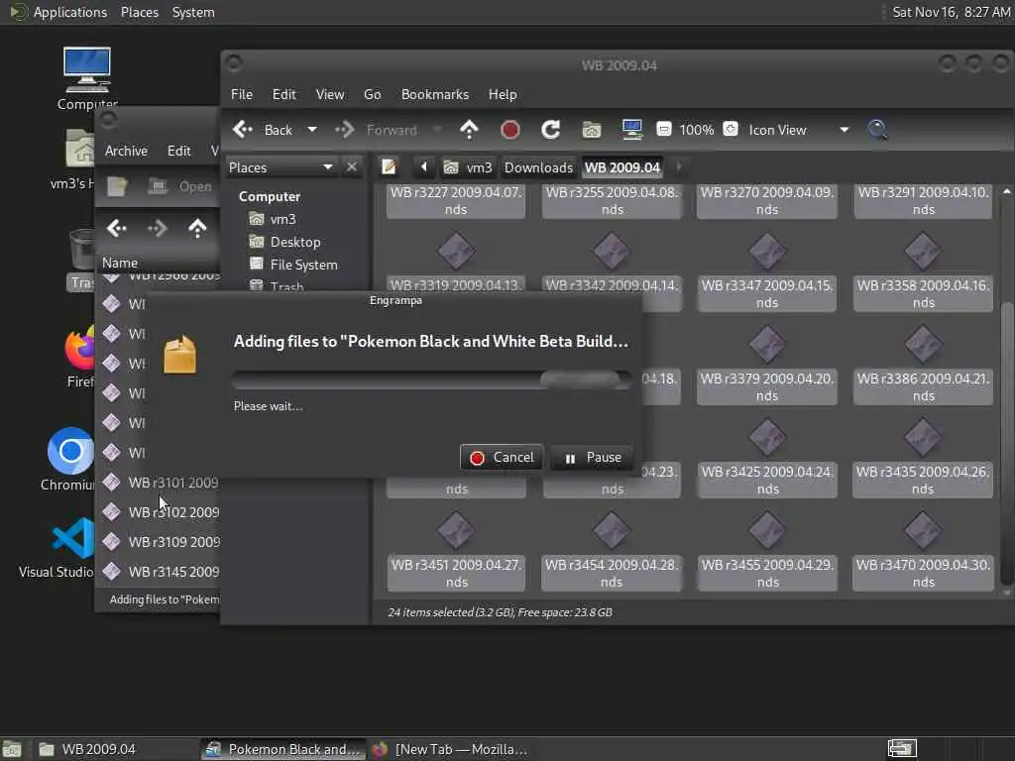
Task: Select WB r3358 2009.04.16 nds file
Action: point(923,272)
